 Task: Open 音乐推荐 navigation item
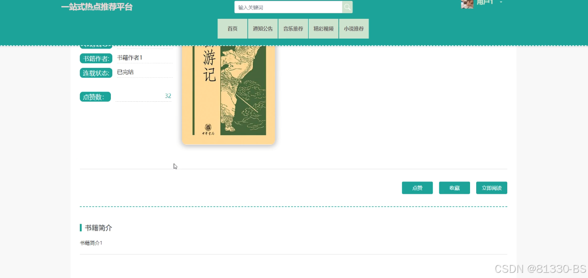293,29
